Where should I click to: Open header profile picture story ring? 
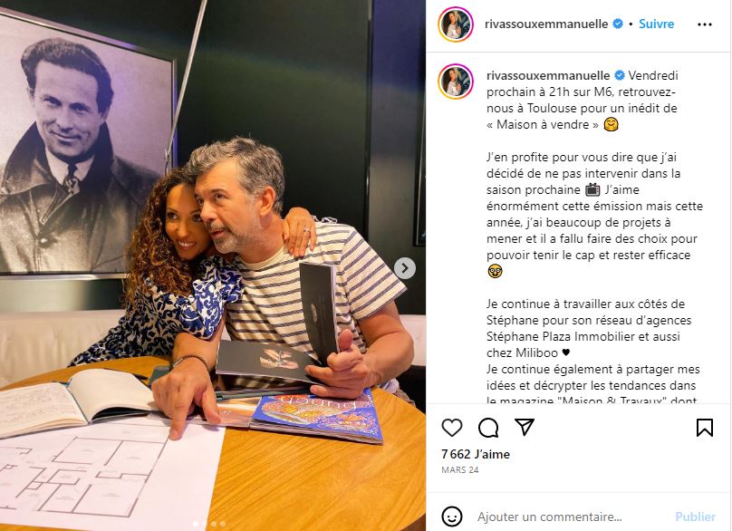[456, 24]
